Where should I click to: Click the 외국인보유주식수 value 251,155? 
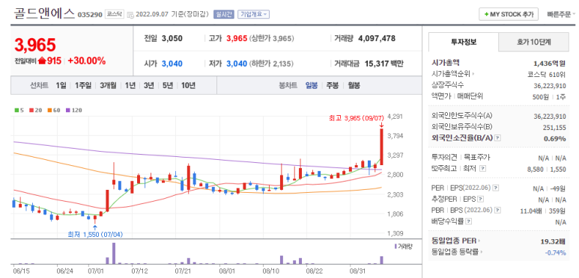click(555, 127)
